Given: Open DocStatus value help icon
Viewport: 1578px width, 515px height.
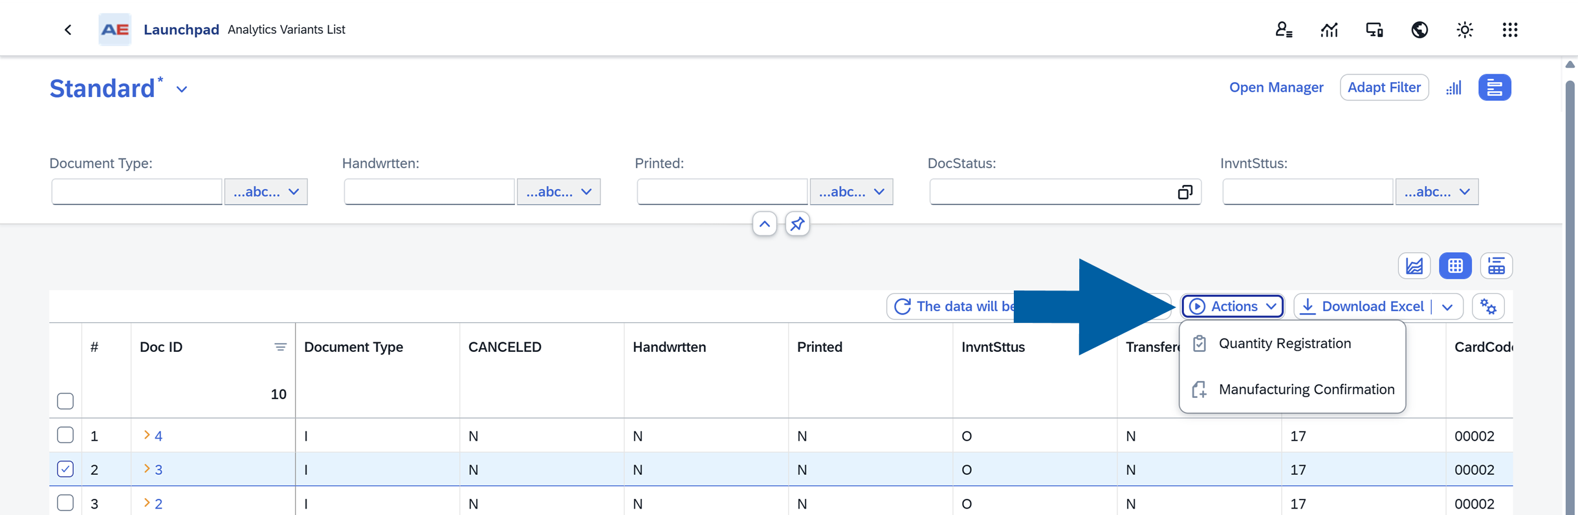Looking at the screenshot, I should pos(1185,192).
